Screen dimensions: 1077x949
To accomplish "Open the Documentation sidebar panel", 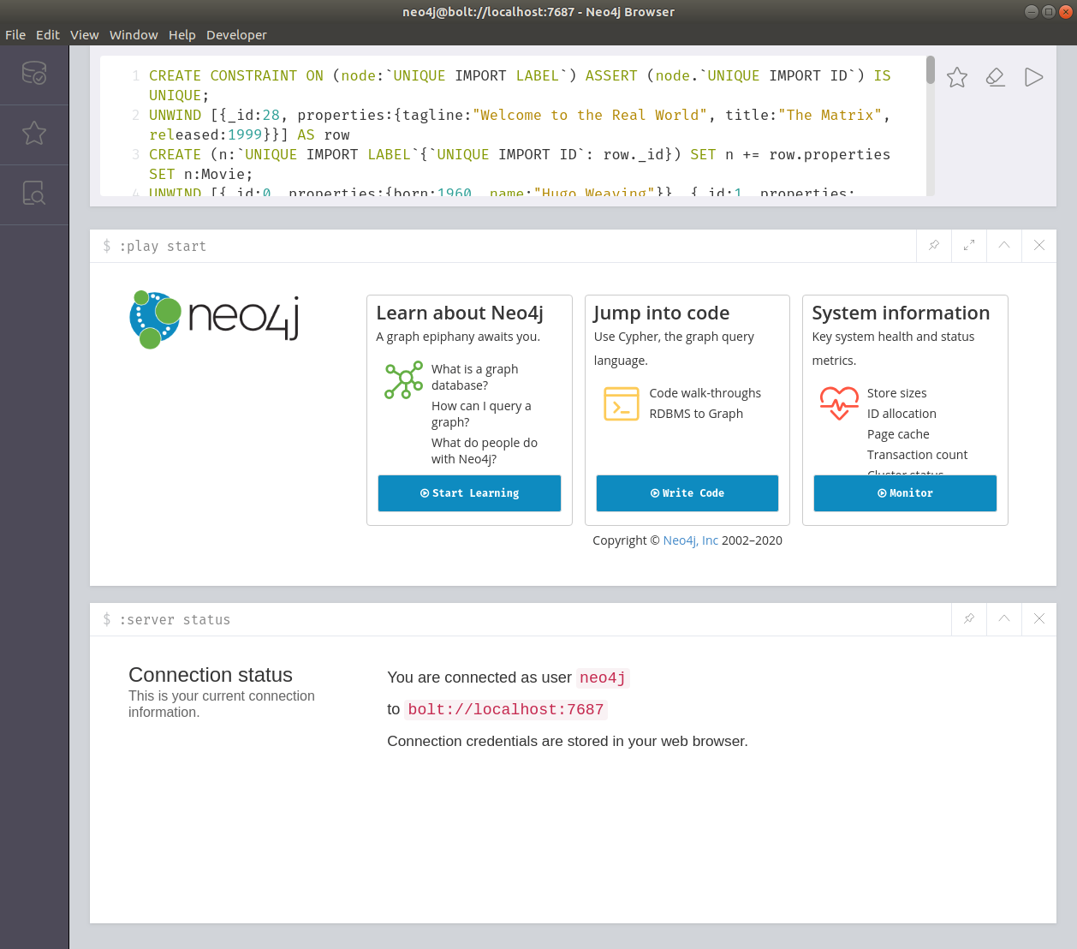I will (x=34, y=194).
